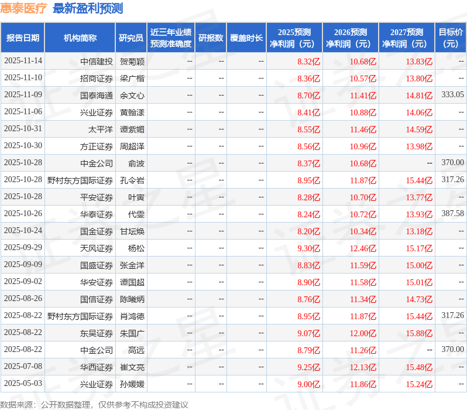Select analyst 黄翰漾 cell
This screenshot has height=410, width=467.
[132, 112]
